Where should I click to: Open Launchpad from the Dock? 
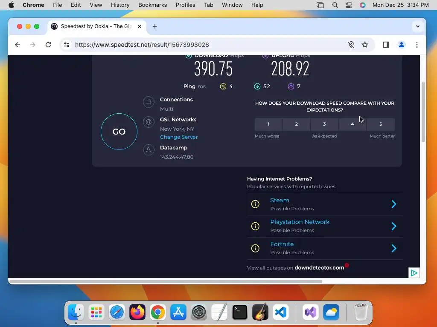click(x=96, y=312)
